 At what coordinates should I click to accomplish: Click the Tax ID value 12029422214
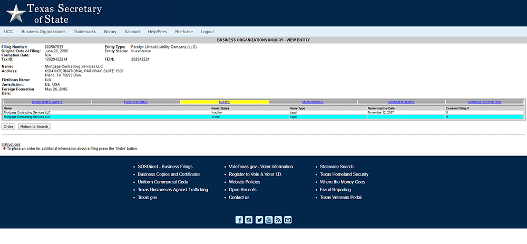(x=56, y=59)
